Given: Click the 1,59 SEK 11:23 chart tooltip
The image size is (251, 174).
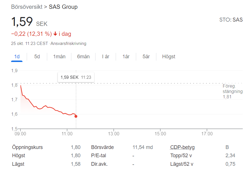Looking at the screenshot, I should coord(76,77).
